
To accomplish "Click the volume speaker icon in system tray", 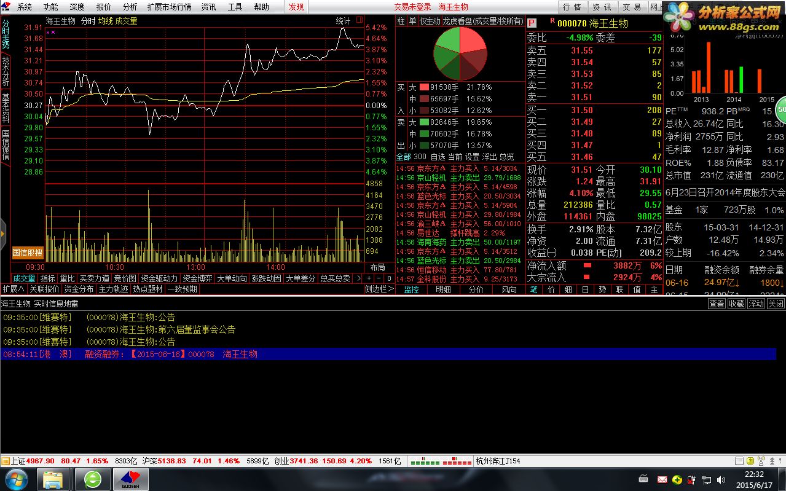I will tap(721, 479).
